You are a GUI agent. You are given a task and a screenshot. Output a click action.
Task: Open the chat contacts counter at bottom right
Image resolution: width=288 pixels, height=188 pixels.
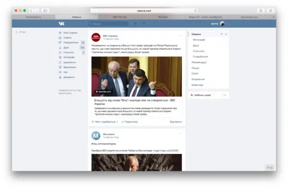(270, 167)
